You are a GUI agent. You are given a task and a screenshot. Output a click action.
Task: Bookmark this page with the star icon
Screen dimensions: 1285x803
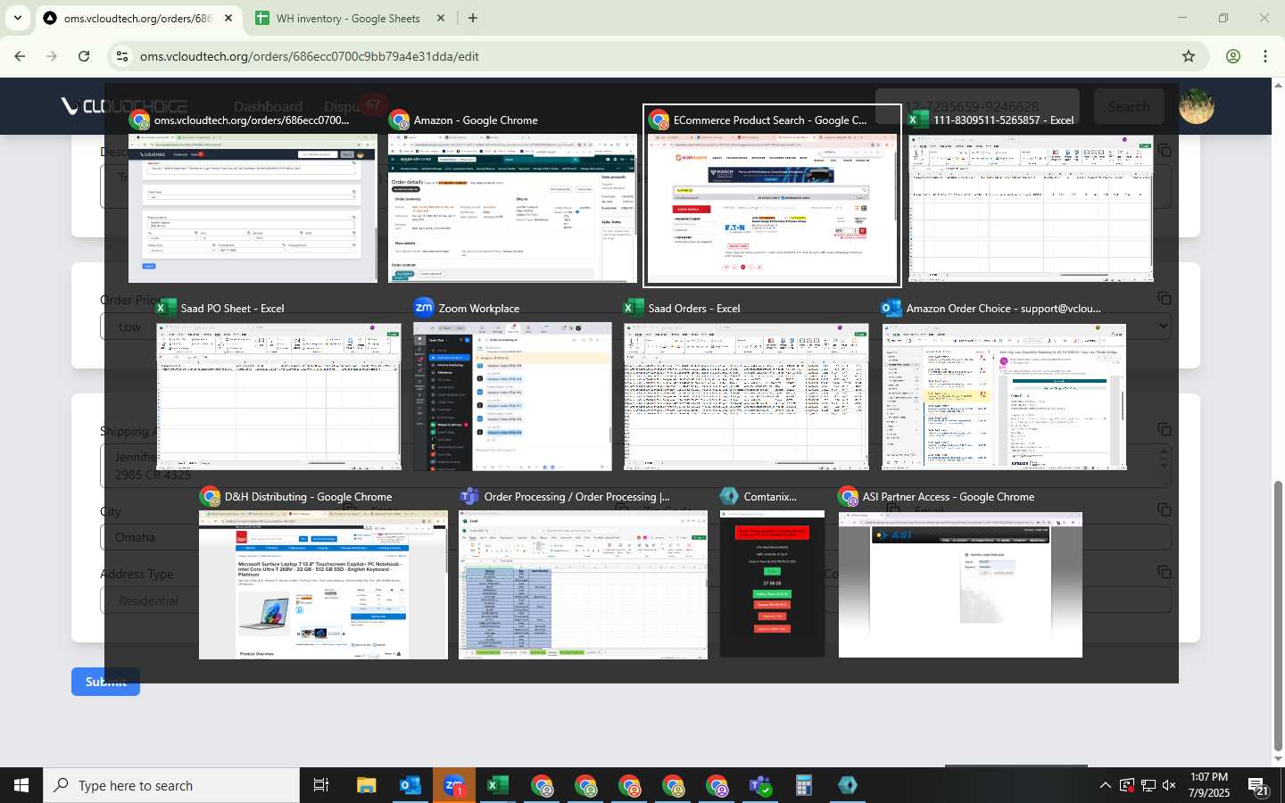(1188, 56)
